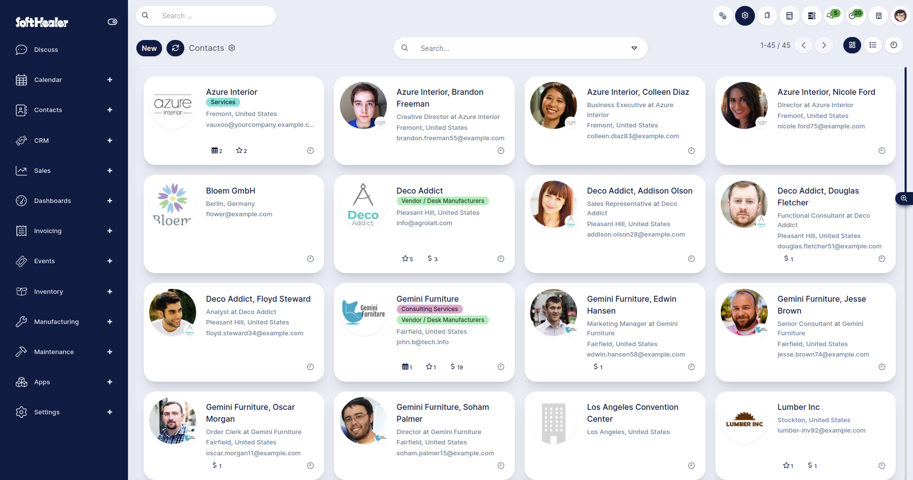Click the Maintenance hammer icon
Image resolution: width=913 pixels, height=480 pixels.
[x=21, y=352]
